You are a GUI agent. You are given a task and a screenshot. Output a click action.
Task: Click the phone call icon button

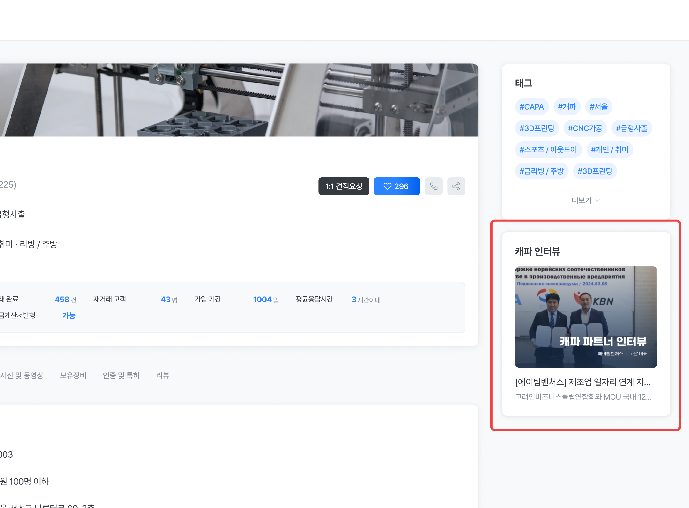(x=433, y=186)
